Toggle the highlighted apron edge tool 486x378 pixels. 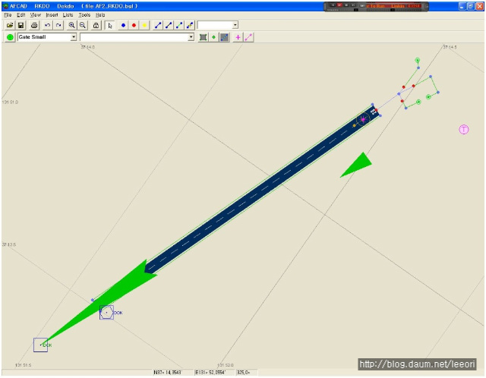pos(225,37)
